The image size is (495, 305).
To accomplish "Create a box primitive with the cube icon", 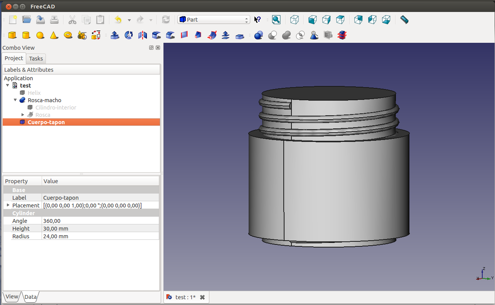I will click(12, 35).
